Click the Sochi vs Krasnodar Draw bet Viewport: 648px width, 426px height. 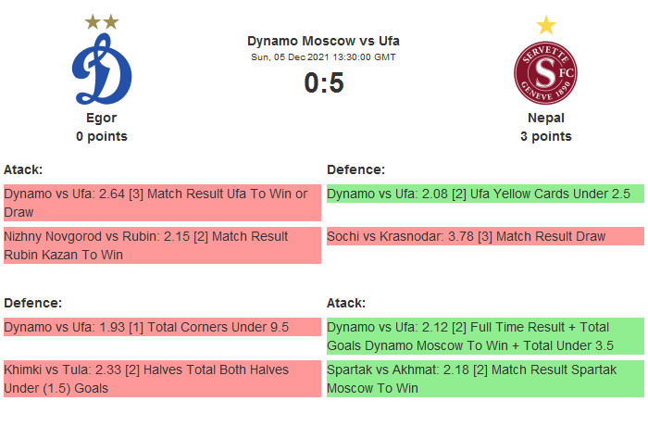click(484, 236)
